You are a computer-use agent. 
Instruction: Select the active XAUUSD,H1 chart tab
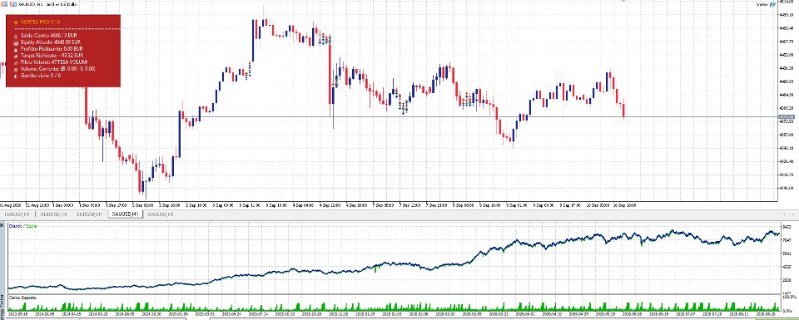click(126, 214)
